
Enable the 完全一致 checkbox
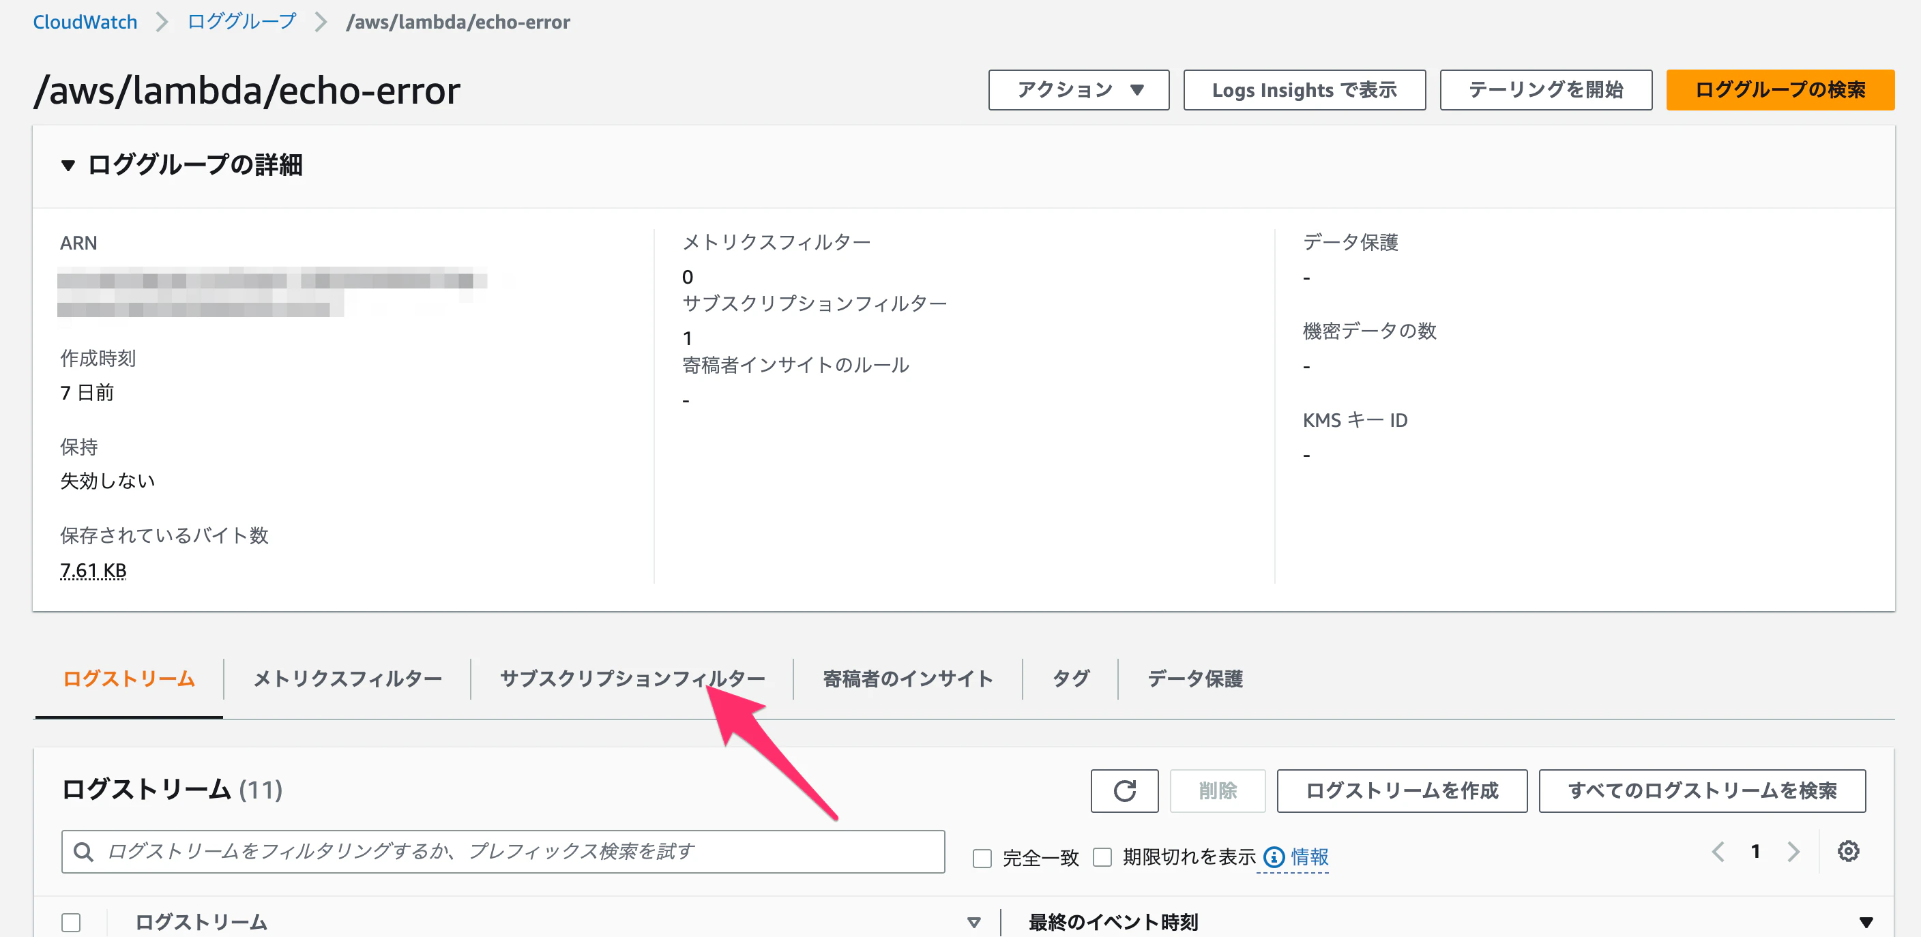[982, 858]
